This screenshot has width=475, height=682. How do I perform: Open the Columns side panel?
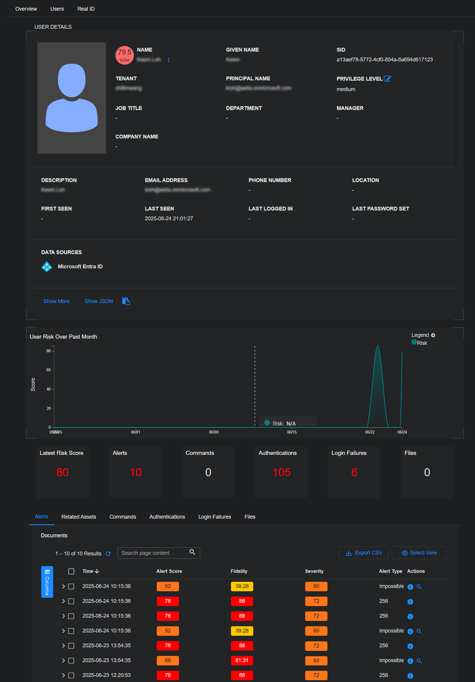point(47,581)
